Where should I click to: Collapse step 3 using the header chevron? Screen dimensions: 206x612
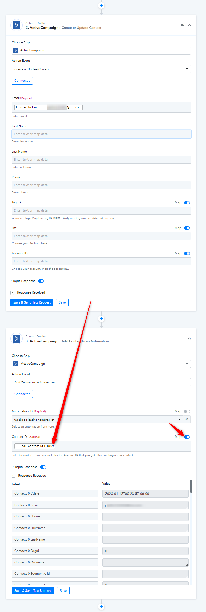190,338
